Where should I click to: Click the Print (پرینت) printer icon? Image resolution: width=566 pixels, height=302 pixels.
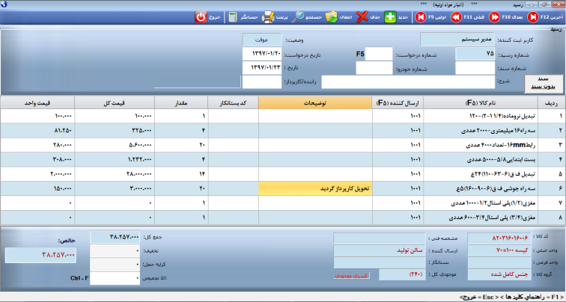(267, 16)
